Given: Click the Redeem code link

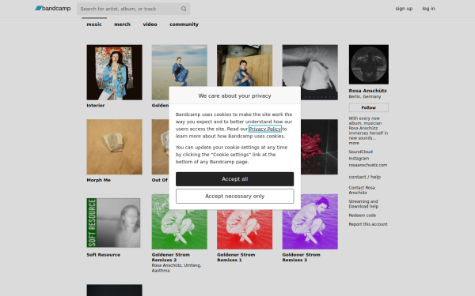Looking at the screenshot, I should coord(363,215).
